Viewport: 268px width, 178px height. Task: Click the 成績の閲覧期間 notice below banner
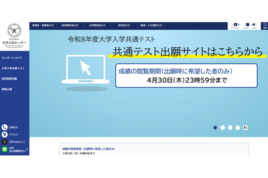coord(89,149)
